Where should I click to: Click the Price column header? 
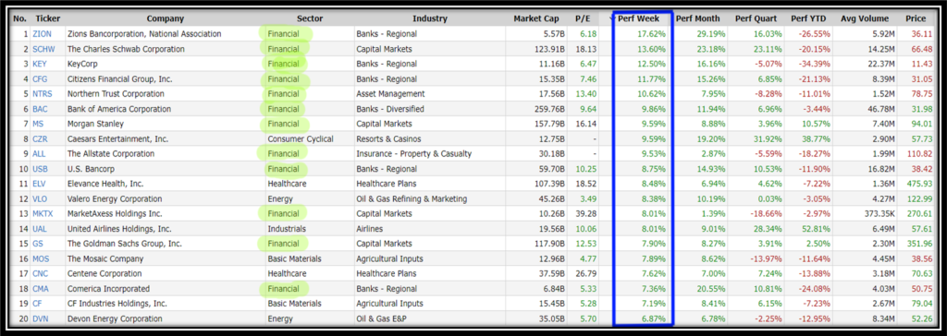coord(916,18)
